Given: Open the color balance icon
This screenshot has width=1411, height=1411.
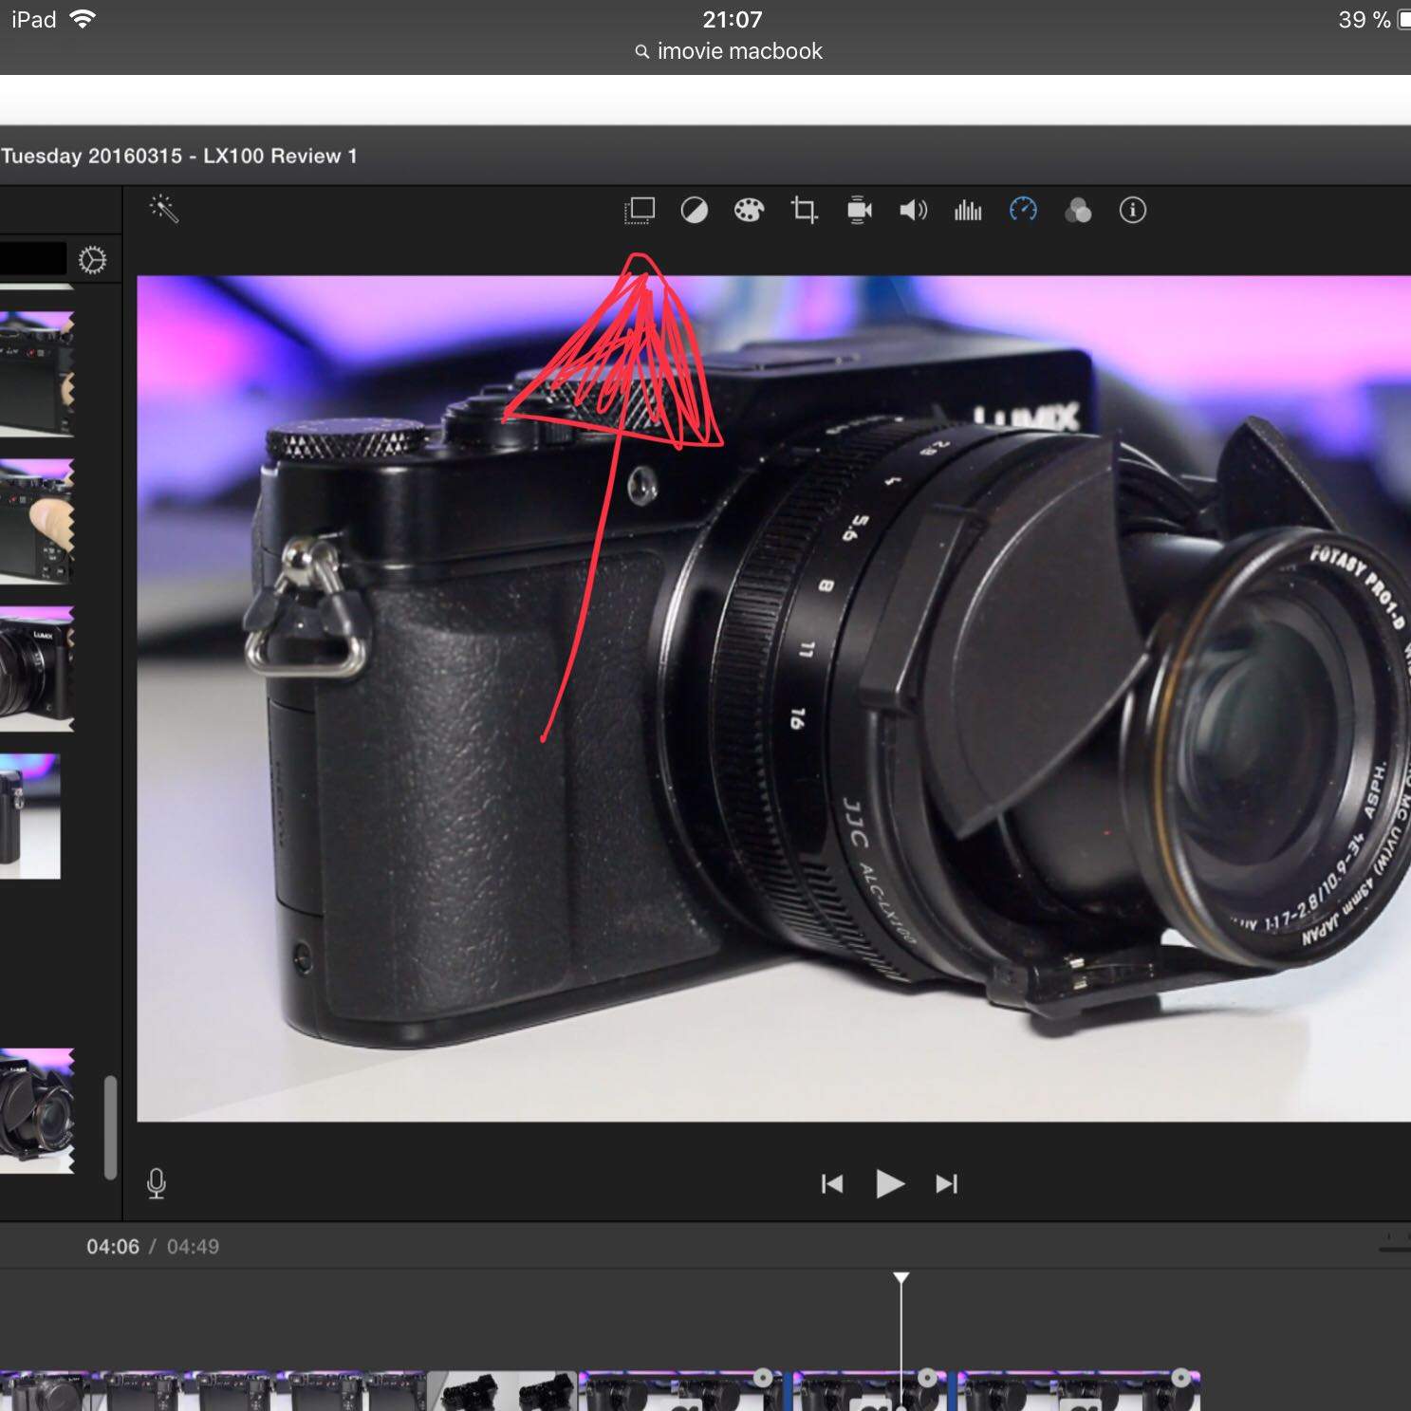Looking at the screenshot, I should (695, 210).
